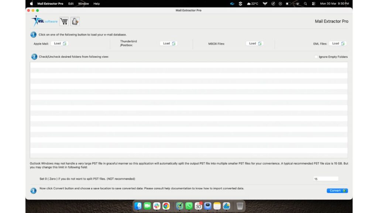Click the blue cloud menu bar icon
The image size is (378, 213).
tap(232, 4)
